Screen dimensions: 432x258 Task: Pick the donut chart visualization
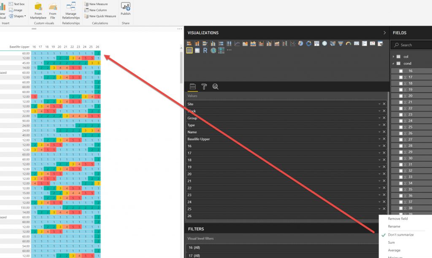pyautogui.click(x=308, y=43)
